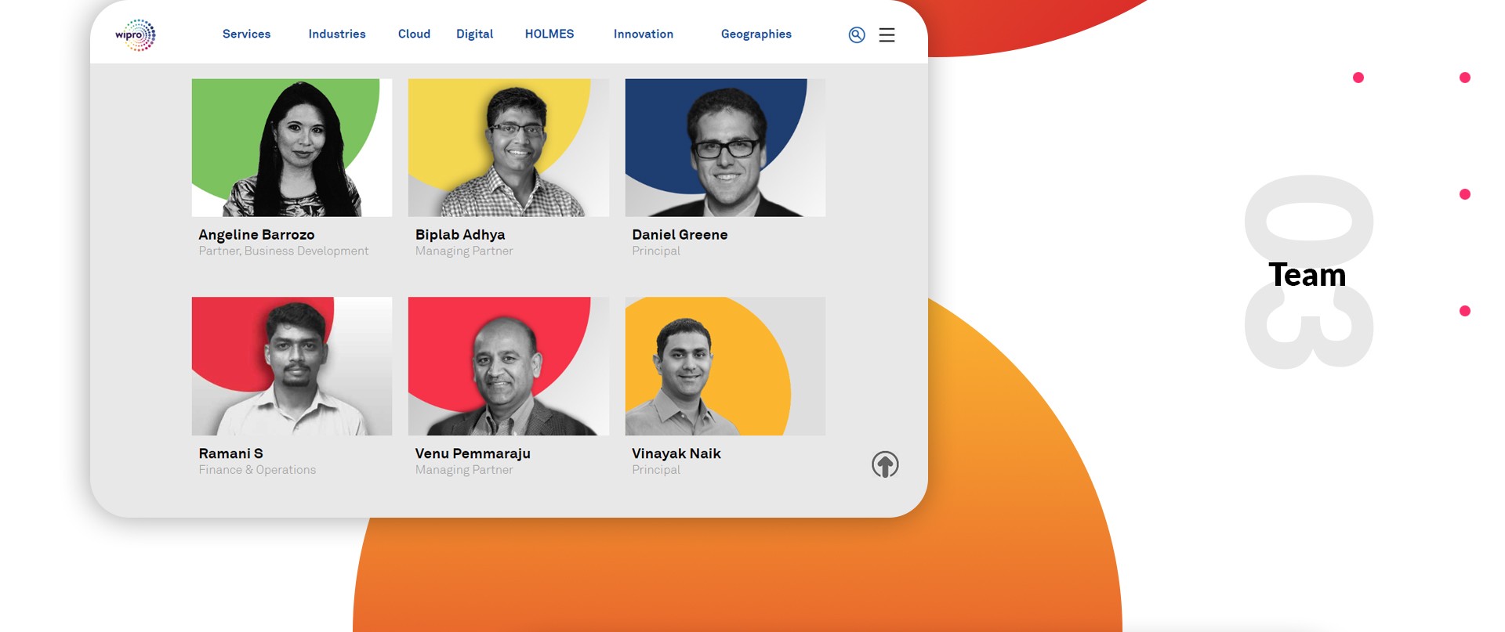This screenshot has height=632, width=1505.
Task: Click the Team section heading
Action: coord(1307,275)
